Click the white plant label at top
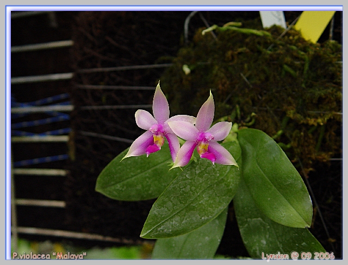 (x=273, y=19)
